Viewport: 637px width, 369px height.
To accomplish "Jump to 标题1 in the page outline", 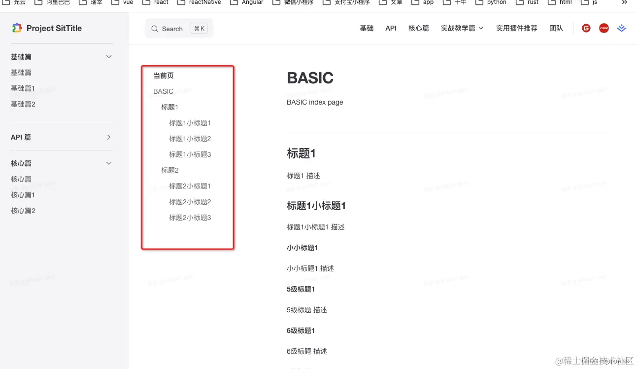I will (170, 107).
